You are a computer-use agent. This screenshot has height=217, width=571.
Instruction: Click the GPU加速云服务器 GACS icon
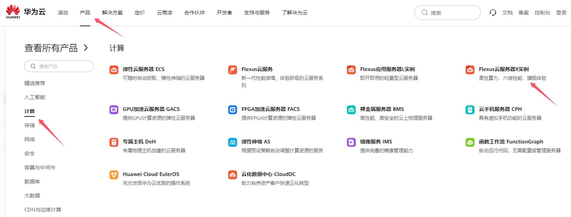113,109
